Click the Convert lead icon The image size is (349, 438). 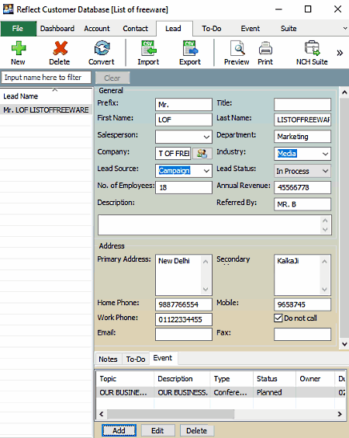(102, 53)
